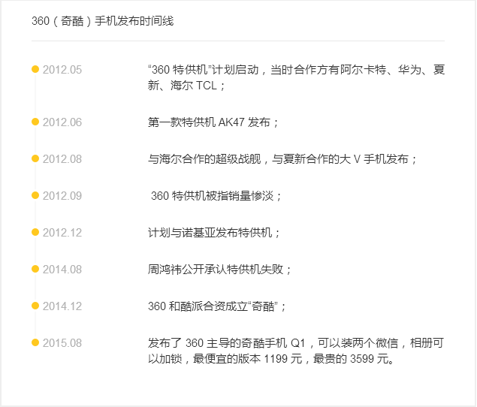
Task: Select the 计划与诺基亚发布特供机 entry
Action: 214,232
